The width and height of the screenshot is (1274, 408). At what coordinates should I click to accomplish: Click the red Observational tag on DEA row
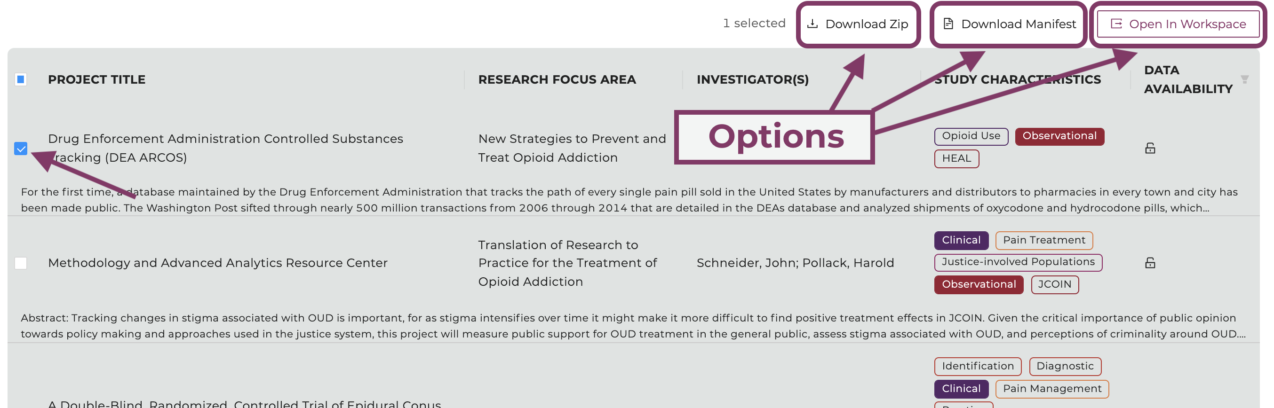tap(1059, 136)
